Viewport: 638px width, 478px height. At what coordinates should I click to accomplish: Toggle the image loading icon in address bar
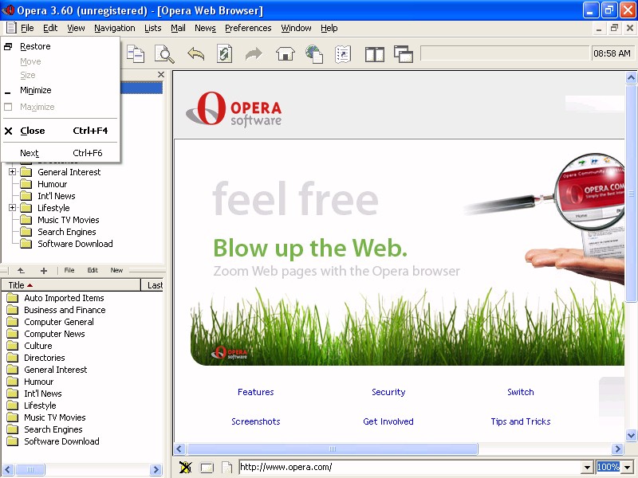pos(185,467)
